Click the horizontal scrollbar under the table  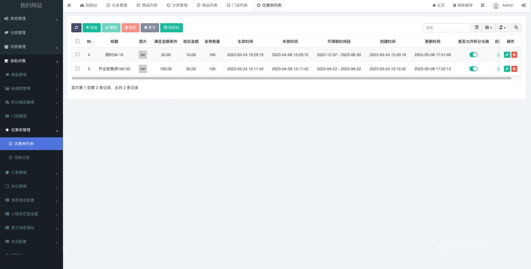pos(291,78)
